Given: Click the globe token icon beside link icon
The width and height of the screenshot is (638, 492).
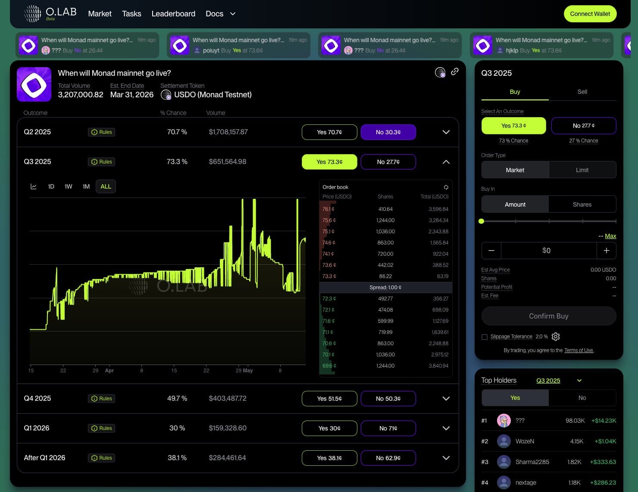Looking at the screenshot, I should (x=440, y=72).
